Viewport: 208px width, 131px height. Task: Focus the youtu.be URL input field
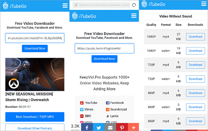104,49
